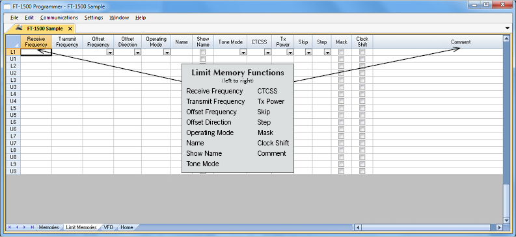
Task: Click the select-all corner cell of grid
Action: pos(13,42)
